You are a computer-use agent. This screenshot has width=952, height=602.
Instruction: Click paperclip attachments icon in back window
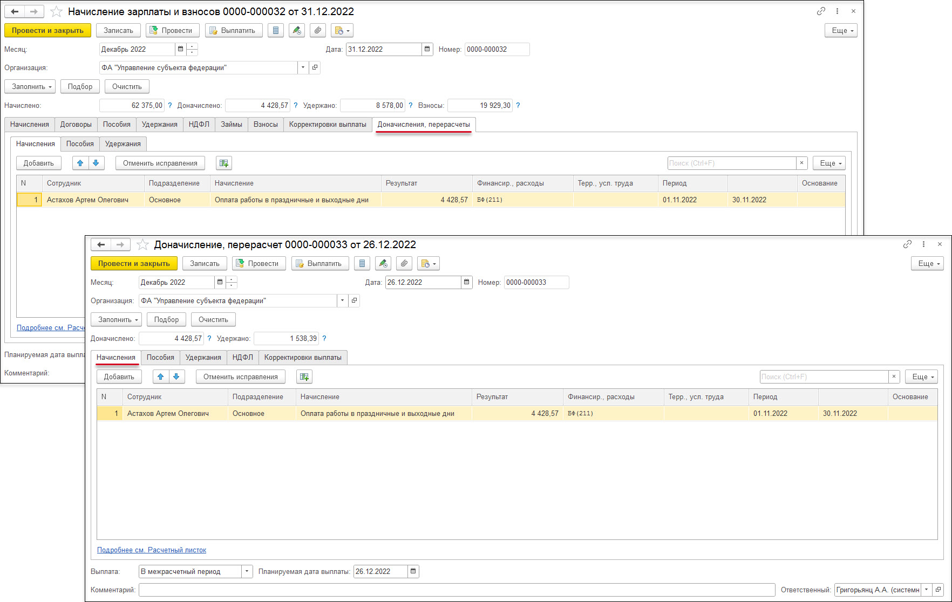click(x=318, y=31)
